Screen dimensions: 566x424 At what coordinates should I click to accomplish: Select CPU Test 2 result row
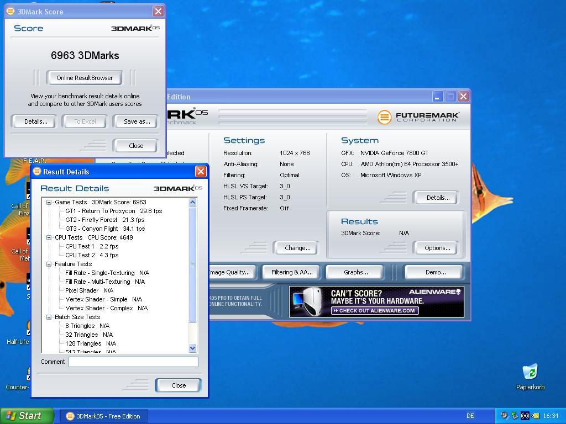[92, 255]
